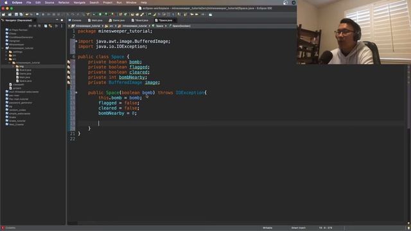This screenshot has height=231, width=411.
Task: Open the Run menu
Action: point(119,3)
